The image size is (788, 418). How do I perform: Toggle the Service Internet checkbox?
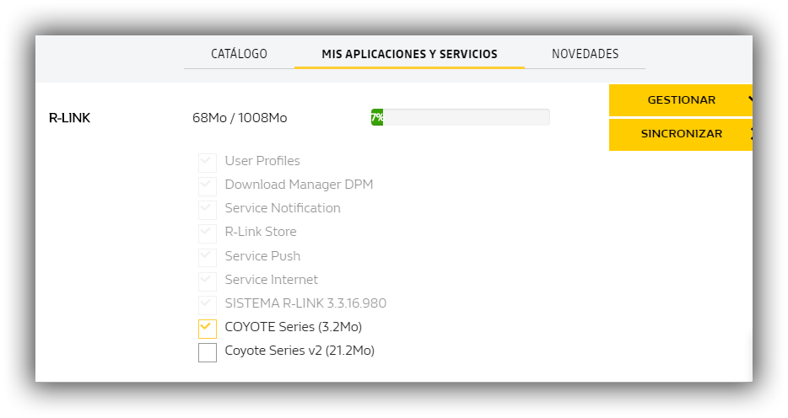point(208,281)
